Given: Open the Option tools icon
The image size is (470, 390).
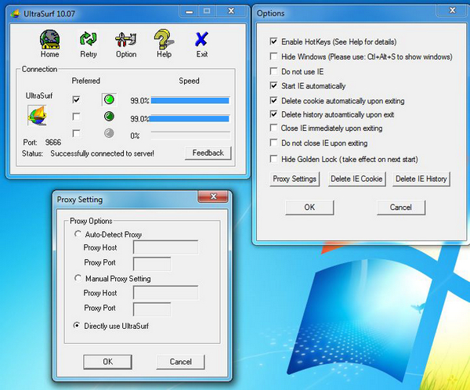Looking at the screenshot, I should tap(126, 45).
